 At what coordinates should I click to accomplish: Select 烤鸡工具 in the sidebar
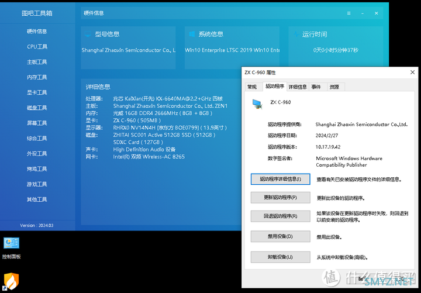tap(37, 169)
